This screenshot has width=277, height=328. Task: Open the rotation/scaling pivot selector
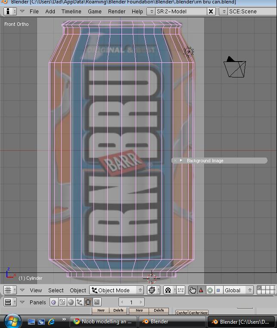pos(170,290)
